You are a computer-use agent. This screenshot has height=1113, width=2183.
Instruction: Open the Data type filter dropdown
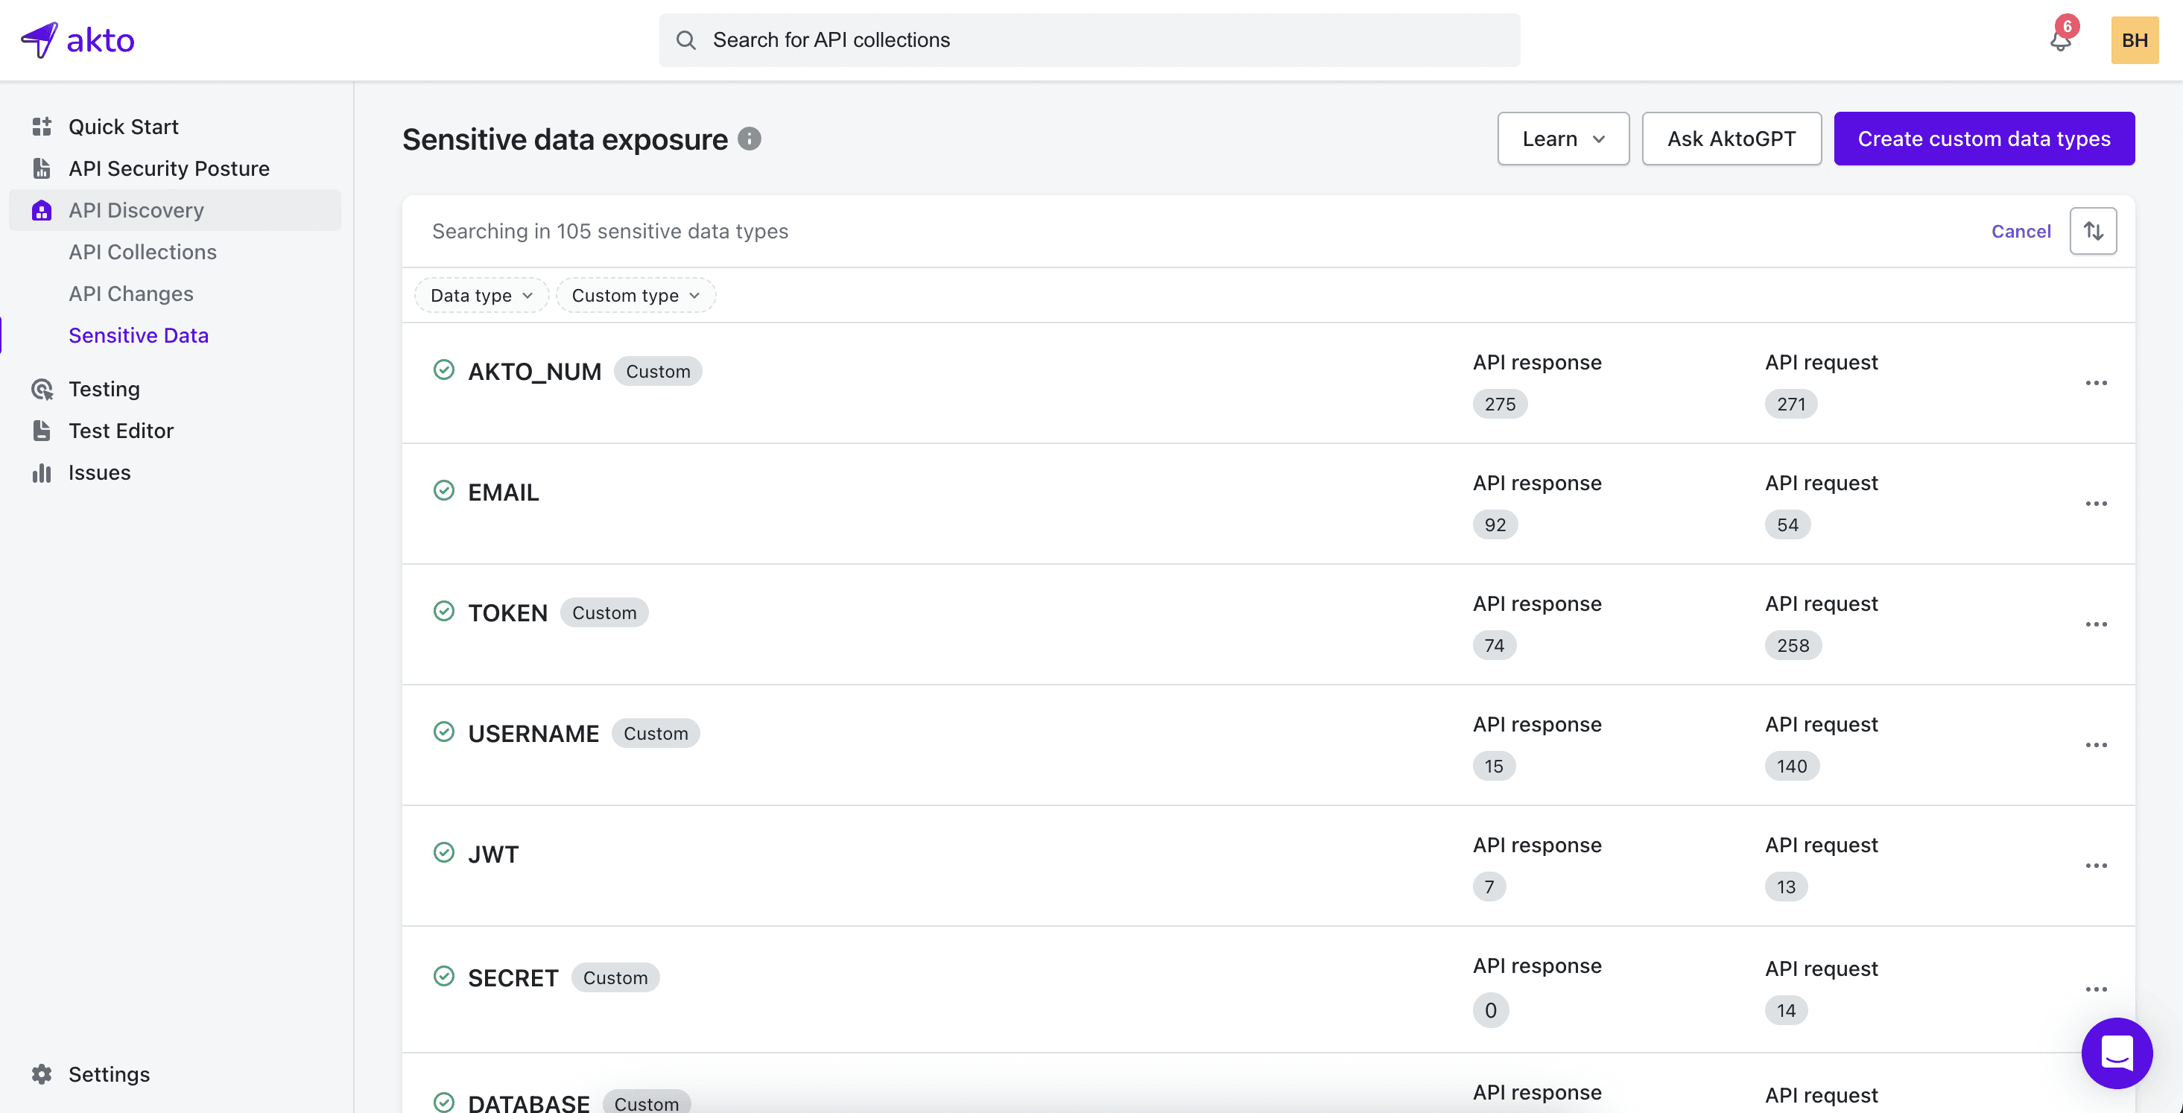[481, 295]
